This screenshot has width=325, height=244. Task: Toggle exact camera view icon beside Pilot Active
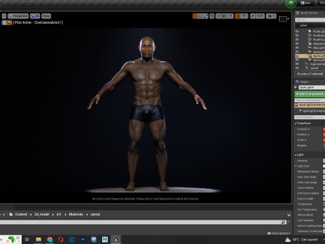click(x=9, y=22)
